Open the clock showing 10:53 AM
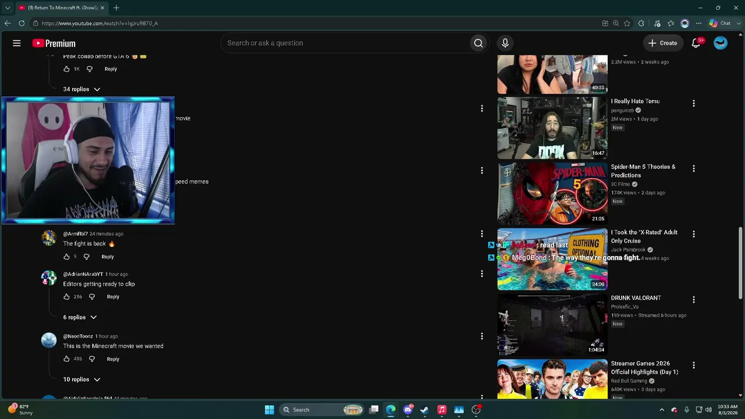The width and height of the screenshot is (745, 419). (x=728, y=410)
